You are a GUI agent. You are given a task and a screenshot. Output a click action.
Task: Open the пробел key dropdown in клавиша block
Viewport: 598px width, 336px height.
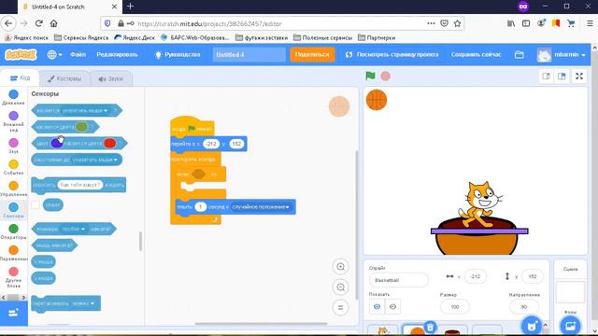tap(73, 229)
